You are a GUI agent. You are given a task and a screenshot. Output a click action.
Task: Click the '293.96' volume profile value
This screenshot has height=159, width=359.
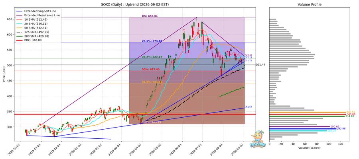click(x=341, y=129)
